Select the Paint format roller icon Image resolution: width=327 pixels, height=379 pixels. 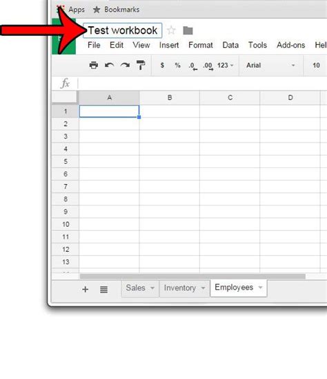tap(141, 65)
